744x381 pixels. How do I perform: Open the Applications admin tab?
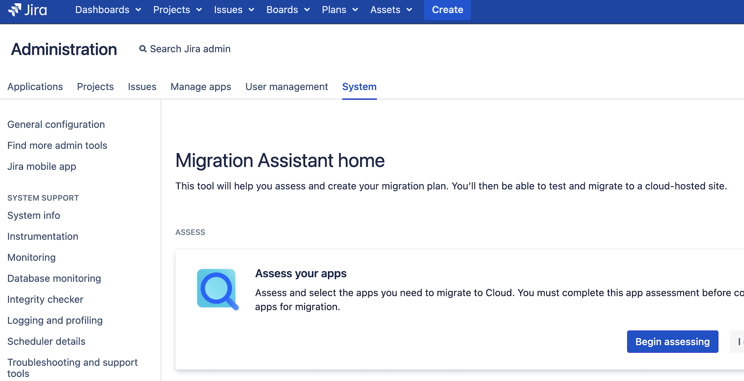click(x=35, y=87)
